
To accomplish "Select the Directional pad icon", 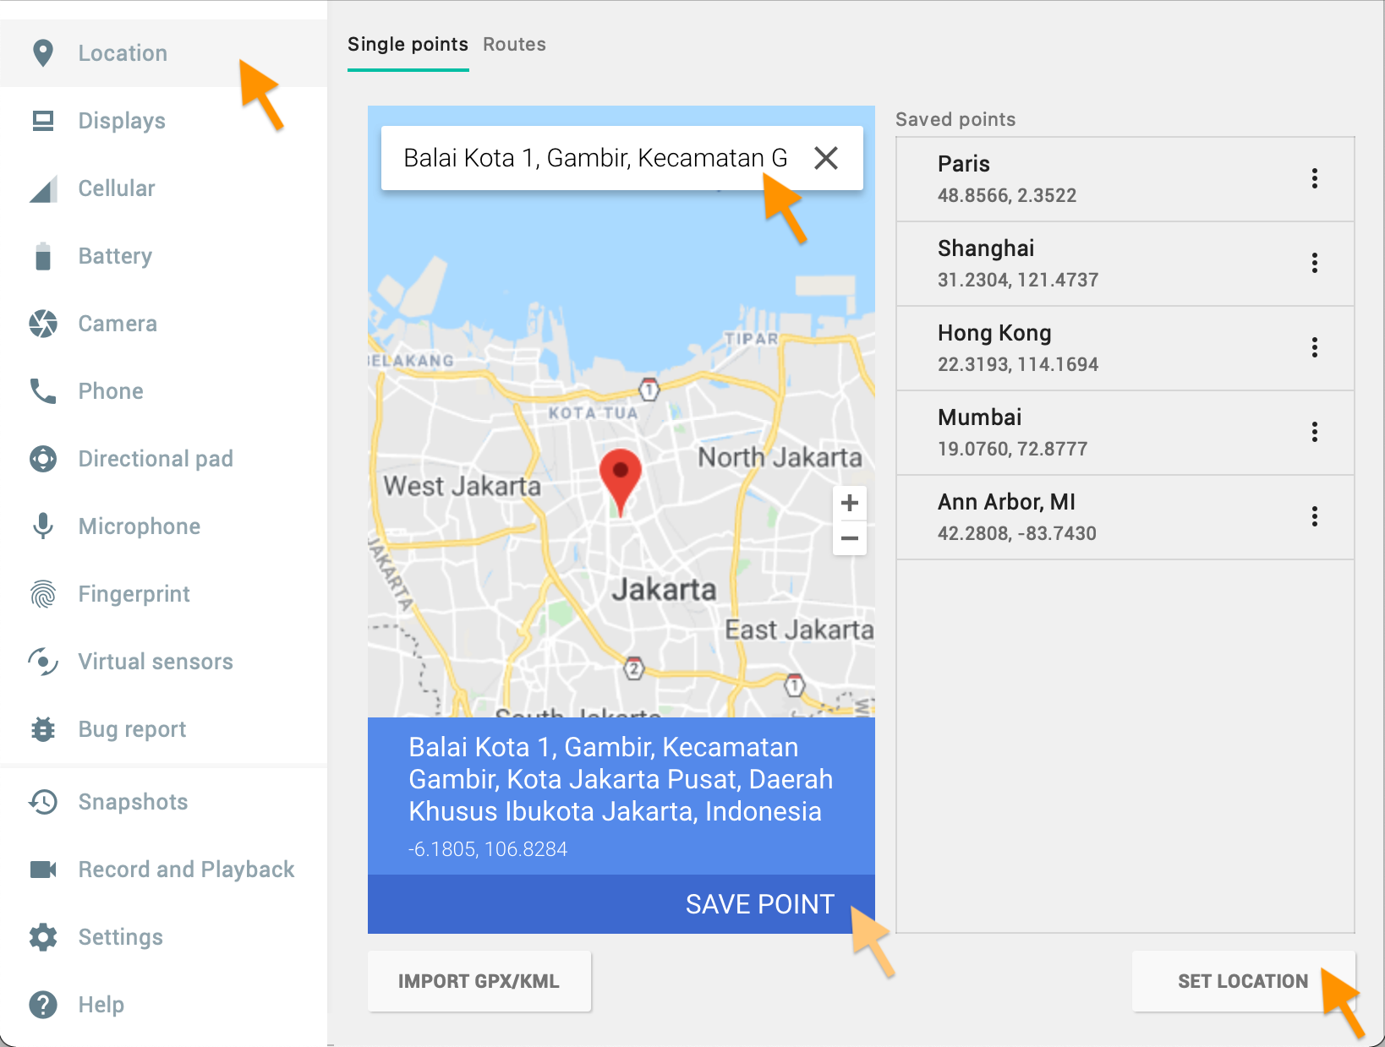I will 43,459.
